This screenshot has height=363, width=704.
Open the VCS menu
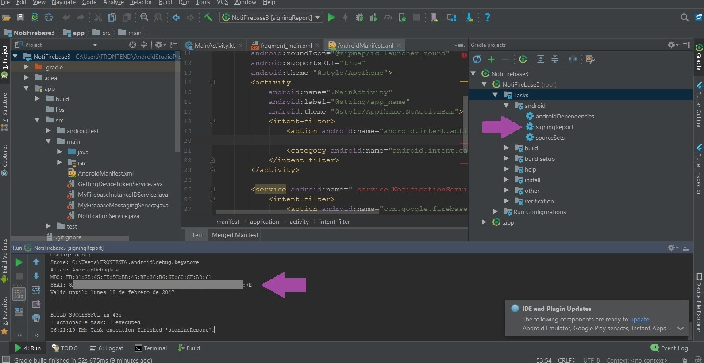(x=222, y=2)
